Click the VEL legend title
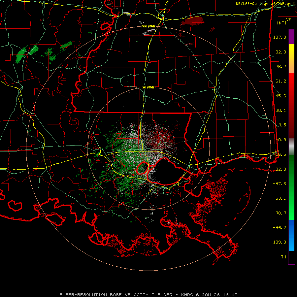Viewport: 297px width, 297px height. point(290,20)
